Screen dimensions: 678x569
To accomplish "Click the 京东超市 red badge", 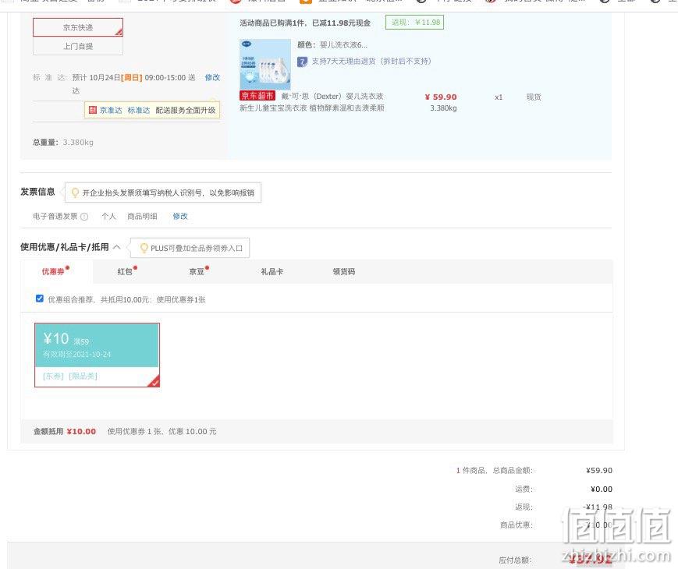I will pyautogui.click(x=257, y=96).
